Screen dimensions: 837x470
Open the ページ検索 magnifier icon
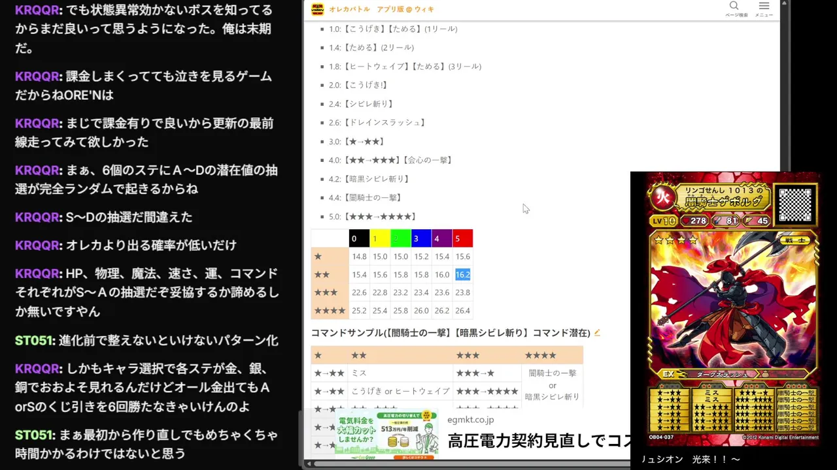734,6
